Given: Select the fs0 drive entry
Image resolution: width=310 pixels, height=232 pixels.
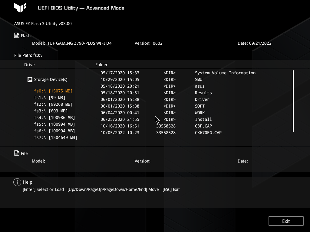Looking at the screenshot, I should (x=53, y=91).
